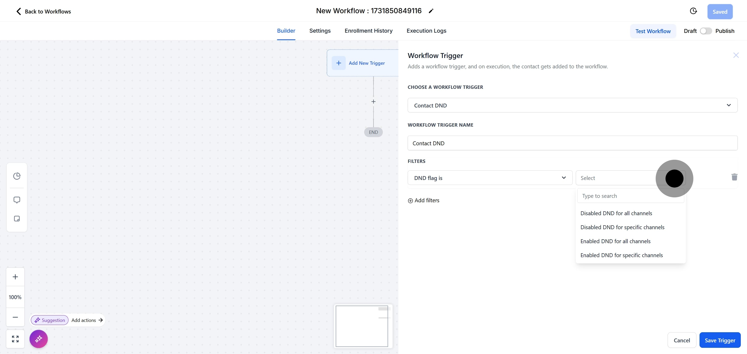This screenshot has width=747, height=354.
Task: Click the canvas minimap thumbnail
Action: click(362, 326)
